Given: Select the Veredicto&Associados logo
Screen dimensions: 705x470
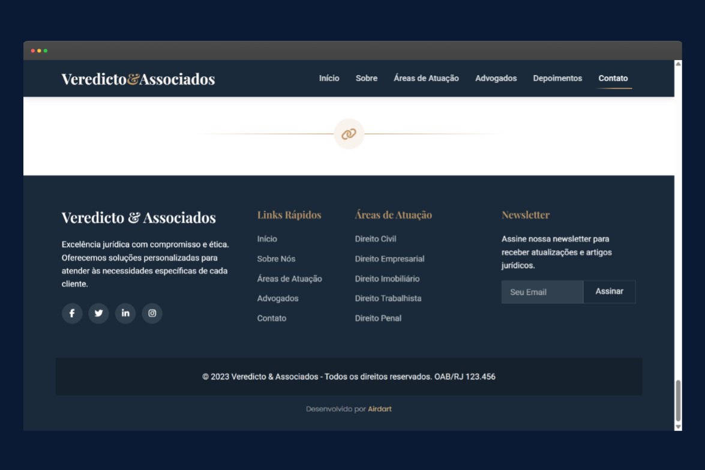Looking at the screenshot, I should (138, 79).
